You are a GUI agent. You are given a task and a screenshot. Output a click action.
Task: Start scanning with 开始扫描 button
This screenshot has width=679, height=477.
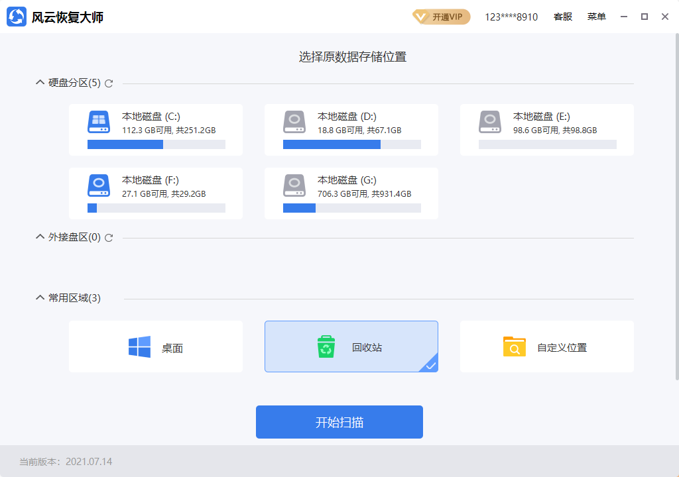tap(339, 422)
